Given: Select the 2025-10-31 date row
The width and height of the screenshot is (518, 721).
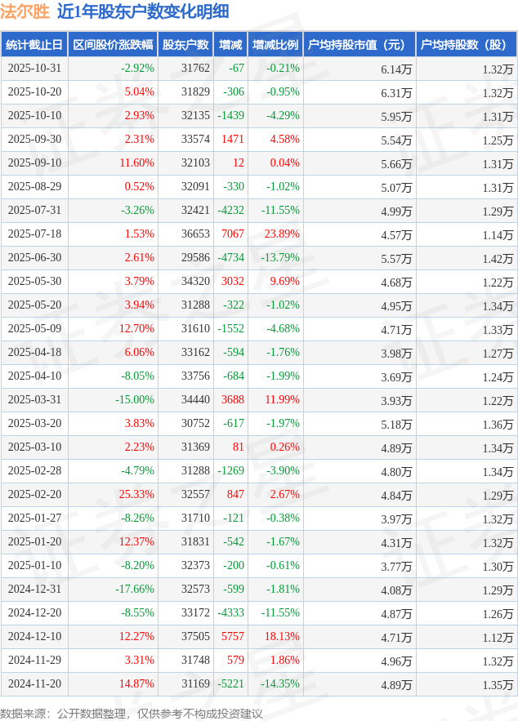Looking at the screenshot, I should (x=34, y=69).
